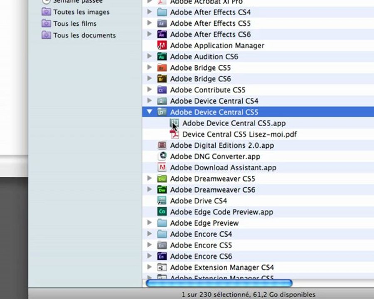The image size is (374, 299).
Task: Select the 'Adobe Application Manager' name
Action: [x=217, y=46]
